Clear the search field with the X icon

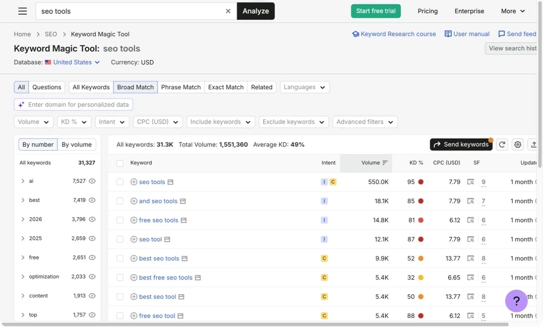click(228, 11)
